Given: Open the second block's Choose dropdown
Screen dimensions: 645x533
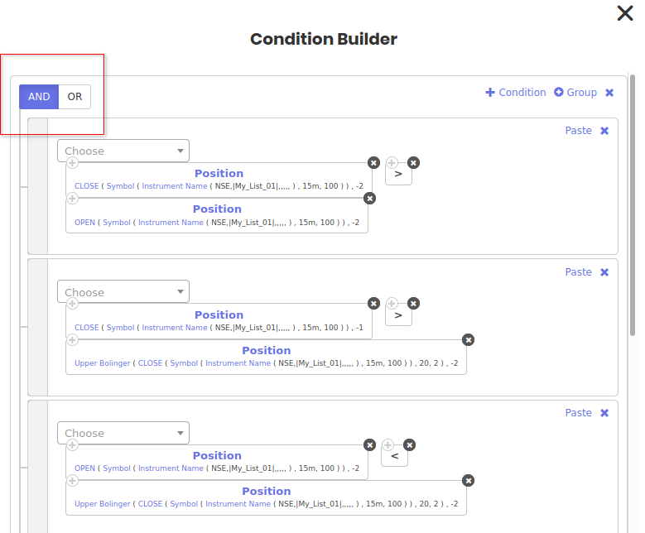Looking at the screenshot, I should point(123,292).
